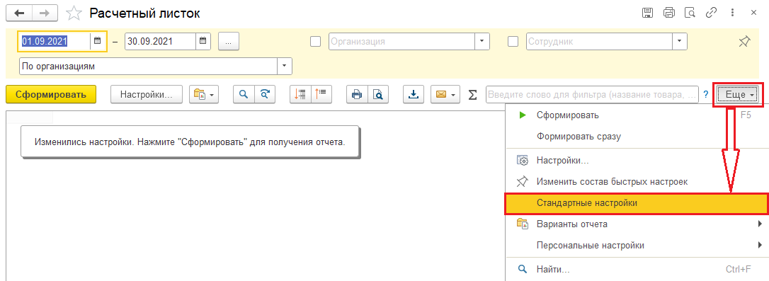The height and width of the screenshot is (281, 769).
Task: Expand the По организациям dropdown
Action: (x=285, y=67)
